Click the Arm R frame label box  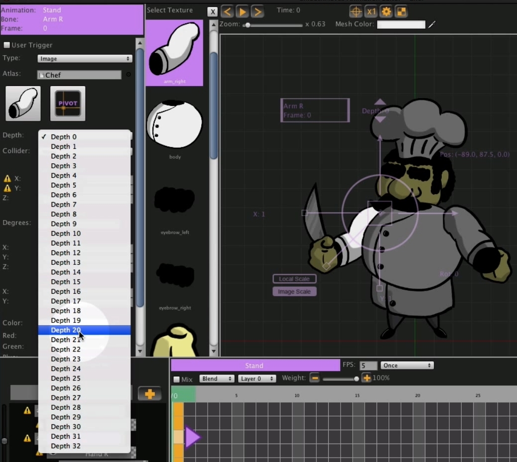pyautogui.click(x=315, y=111)
